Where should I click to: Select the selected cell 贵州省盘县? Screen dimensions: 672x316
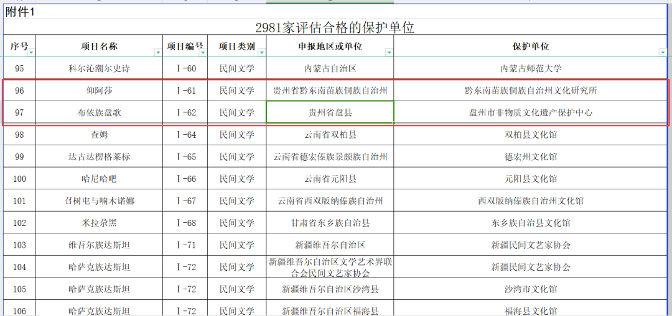(x=330, y=112)
